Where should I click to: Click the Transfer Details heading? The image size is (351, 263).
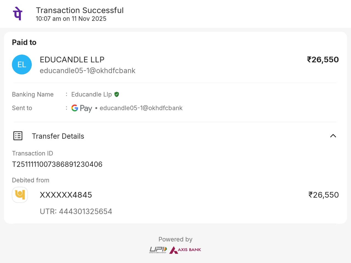tap(58, 136)
